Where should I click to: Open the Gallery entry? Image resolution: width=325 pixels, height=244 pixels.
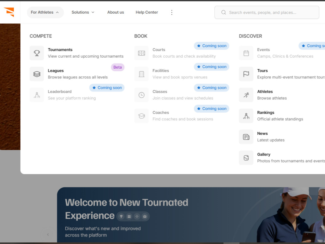click(x=282, y=158)
